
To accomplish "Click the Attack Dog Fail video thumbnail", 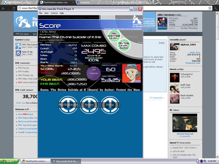I will point(185,123).
